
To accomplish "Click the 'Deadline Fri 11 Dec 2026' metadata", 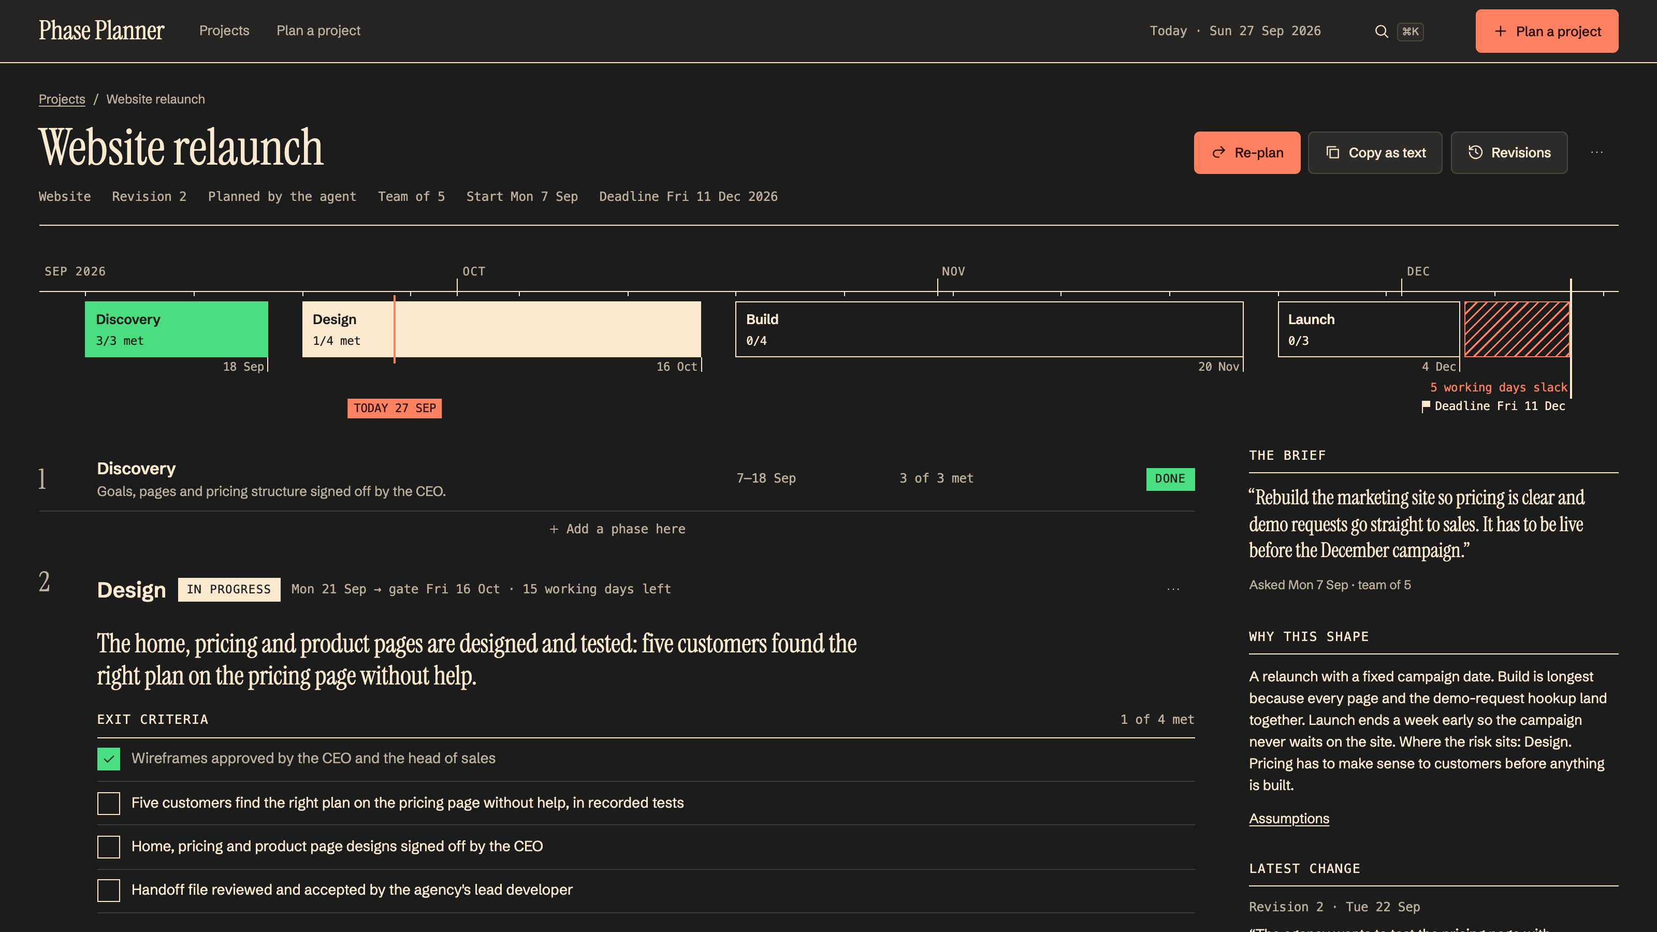I will (688, 197).
